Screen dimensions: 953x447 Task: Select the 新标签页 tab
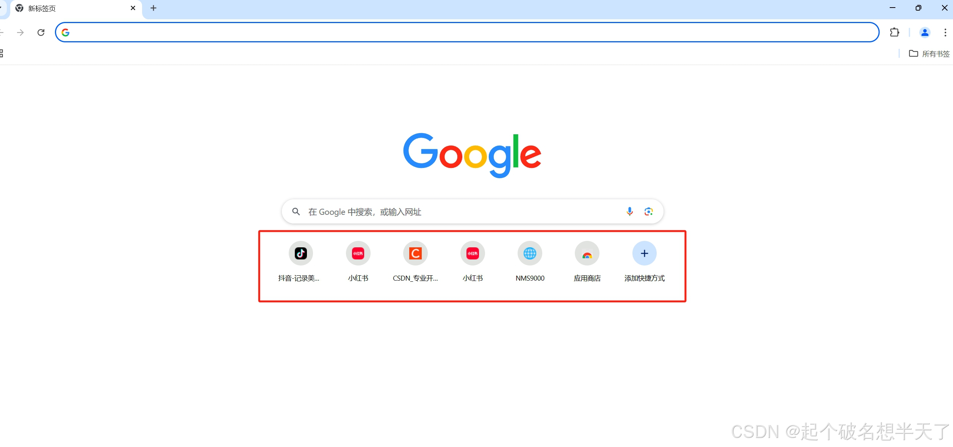(76, 9)
